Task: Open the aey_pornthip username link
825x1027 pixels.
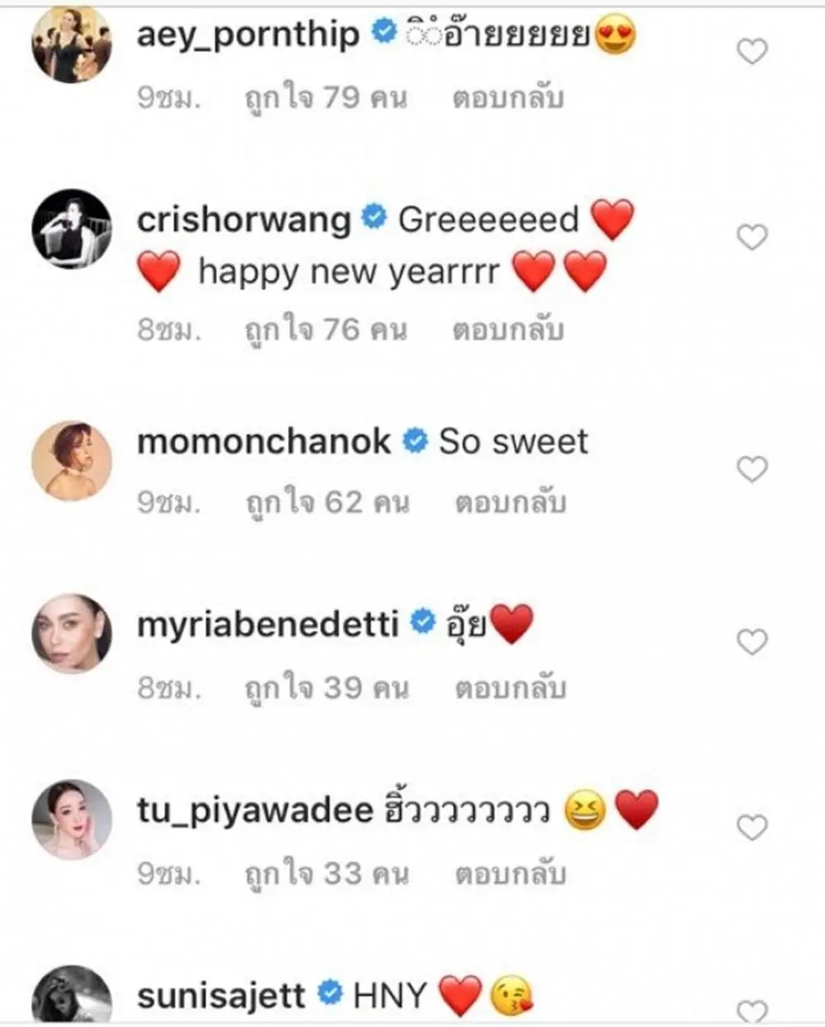Action: [248, 34]
